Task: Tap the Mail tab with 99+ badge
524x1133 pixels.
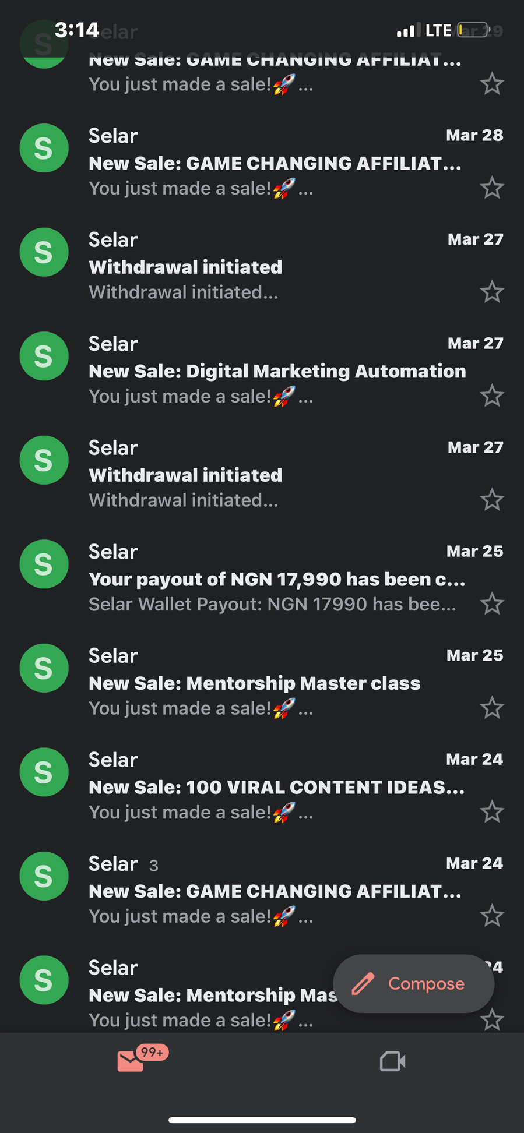Action: click(132, 1061)
